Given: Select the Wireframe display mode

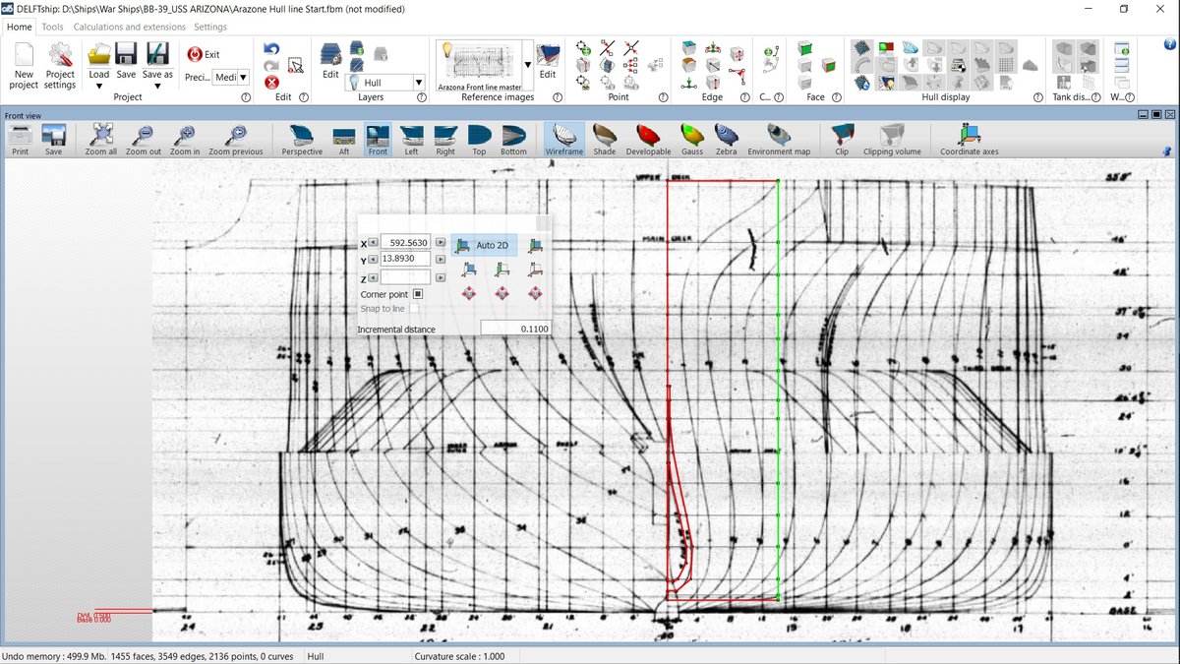Looking at the screenshot, I should [x=563, y=139].
